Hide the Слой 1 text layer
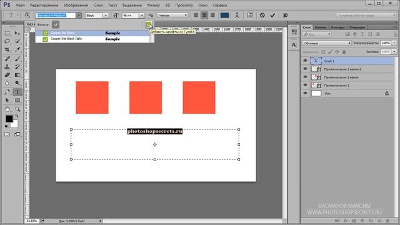This screenshot has width=400, height=225. point(305,61)
